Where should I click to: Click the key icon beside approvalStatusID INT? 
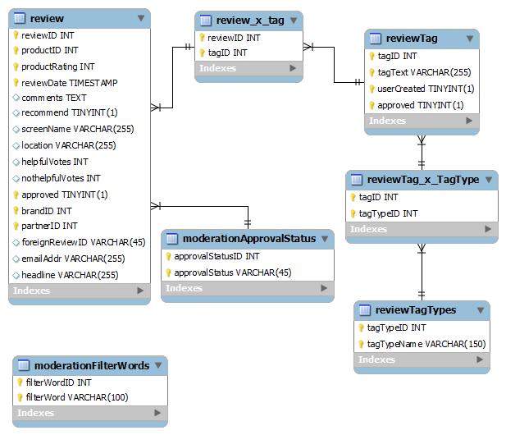coord(168,256)
